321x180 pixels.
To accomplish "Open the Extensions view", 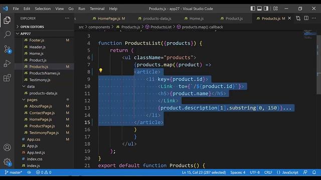I will pos(7,78).
